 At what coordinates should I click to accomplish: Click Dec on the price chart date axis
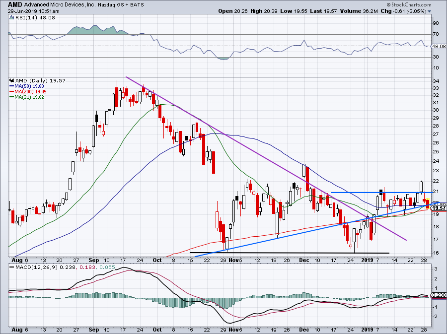tap(304, 260)
